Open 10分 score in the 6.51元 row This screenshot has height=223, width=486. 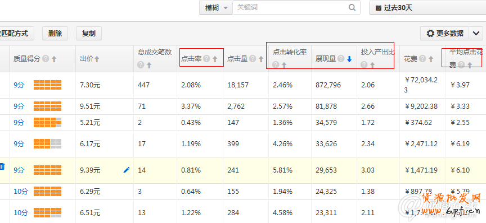[21, 213]
